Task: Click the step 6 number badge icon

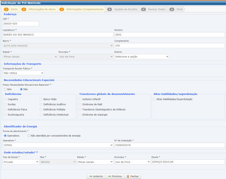Action: pos(172,9)
